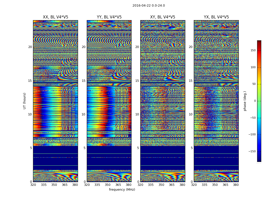265x202 pixels.
Task: Click the 335 frequency tick under XY panel
Action: (151, 185)
